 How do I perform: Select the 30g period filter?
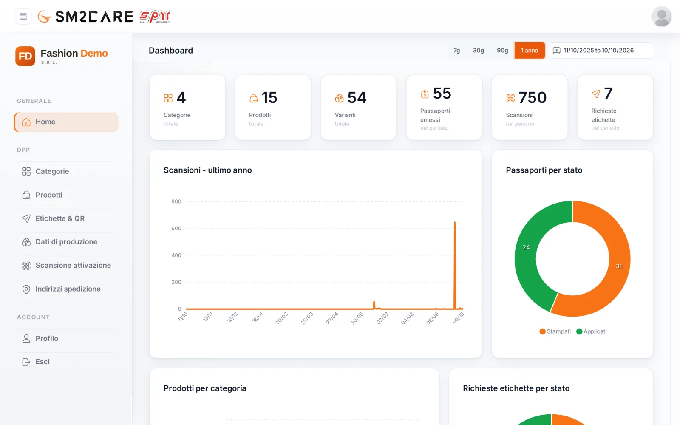click(x=479, y=51)
